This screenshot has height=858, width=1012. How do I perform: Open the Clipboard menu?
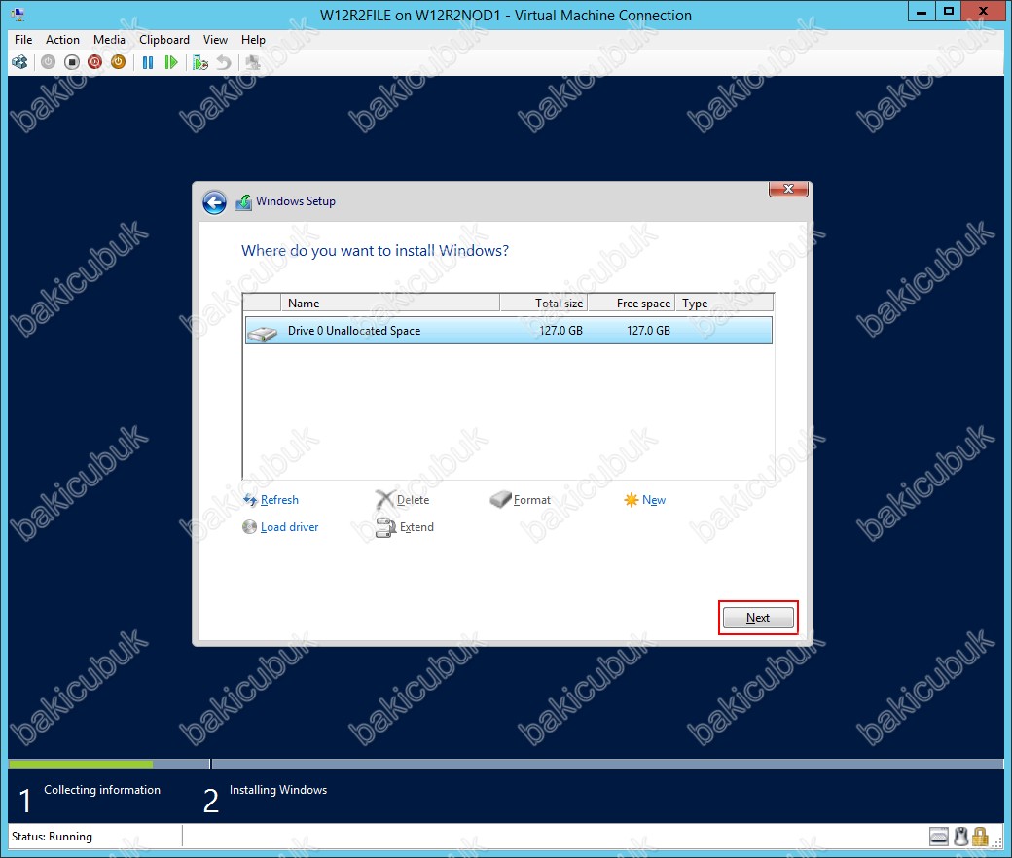[x=164, y=39]
